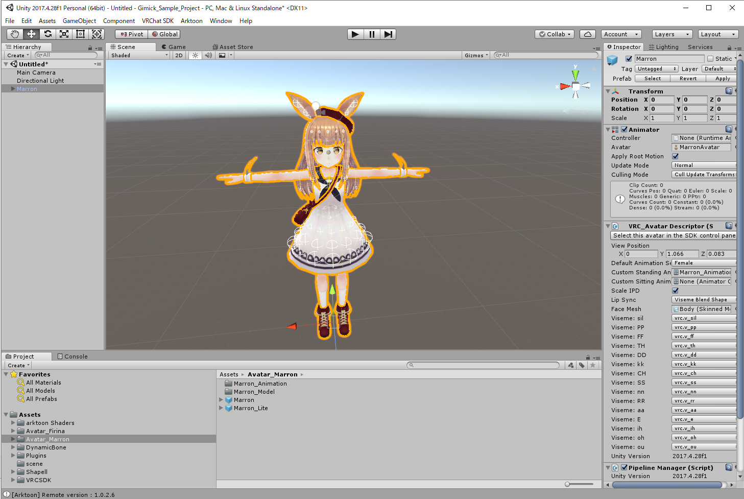This screenshot has height=499, width=744.
Task: Click the Step frame button
Action: point(388,34)
